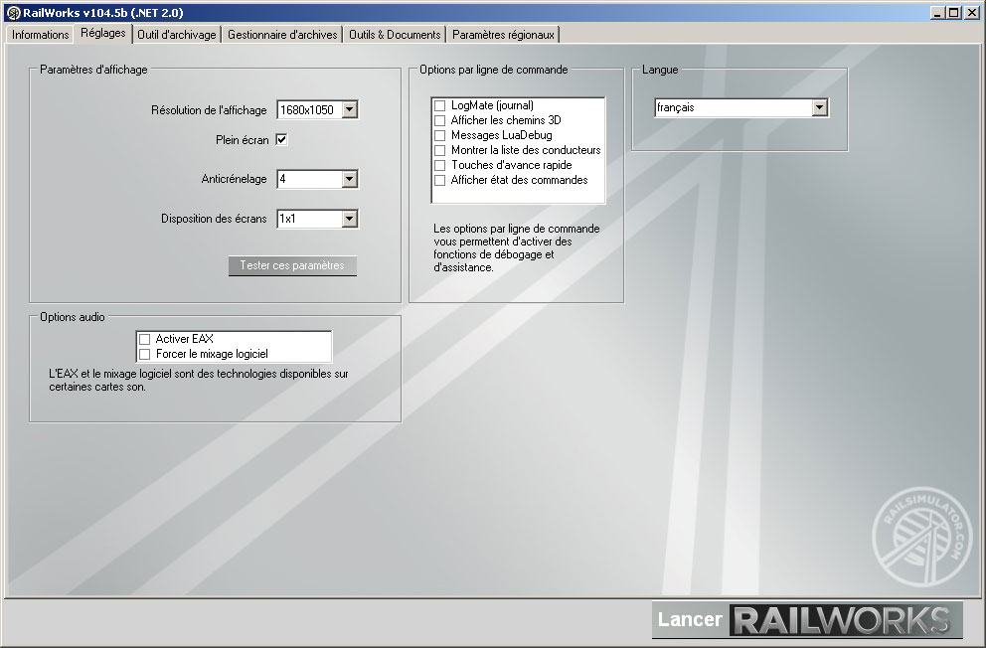Image resolution: width=986 pixels, height=648 pixels.
Task: Check Afficher les chemins 3D
Action: [x=440, y=120]
